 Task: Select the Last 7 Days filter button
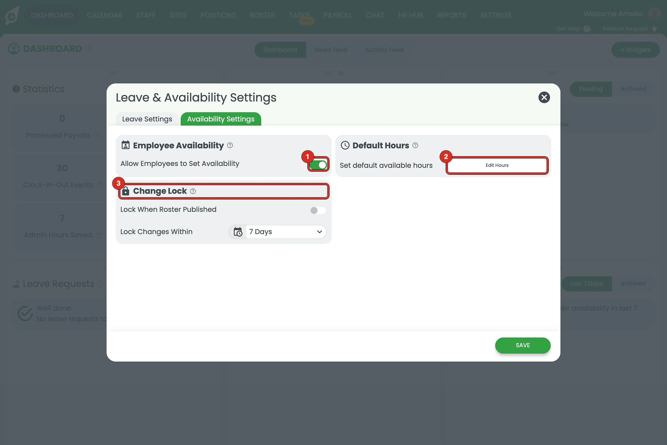click(586, 284)
